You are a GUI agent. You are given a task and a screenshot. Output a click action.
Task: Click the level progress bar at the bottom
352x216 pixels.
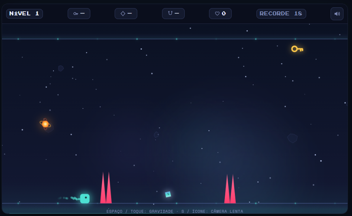point(175,213)
